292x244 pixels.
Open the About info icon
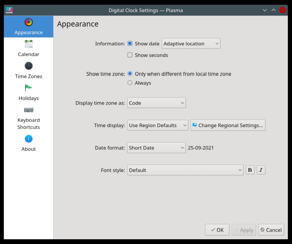coord(28,139)
